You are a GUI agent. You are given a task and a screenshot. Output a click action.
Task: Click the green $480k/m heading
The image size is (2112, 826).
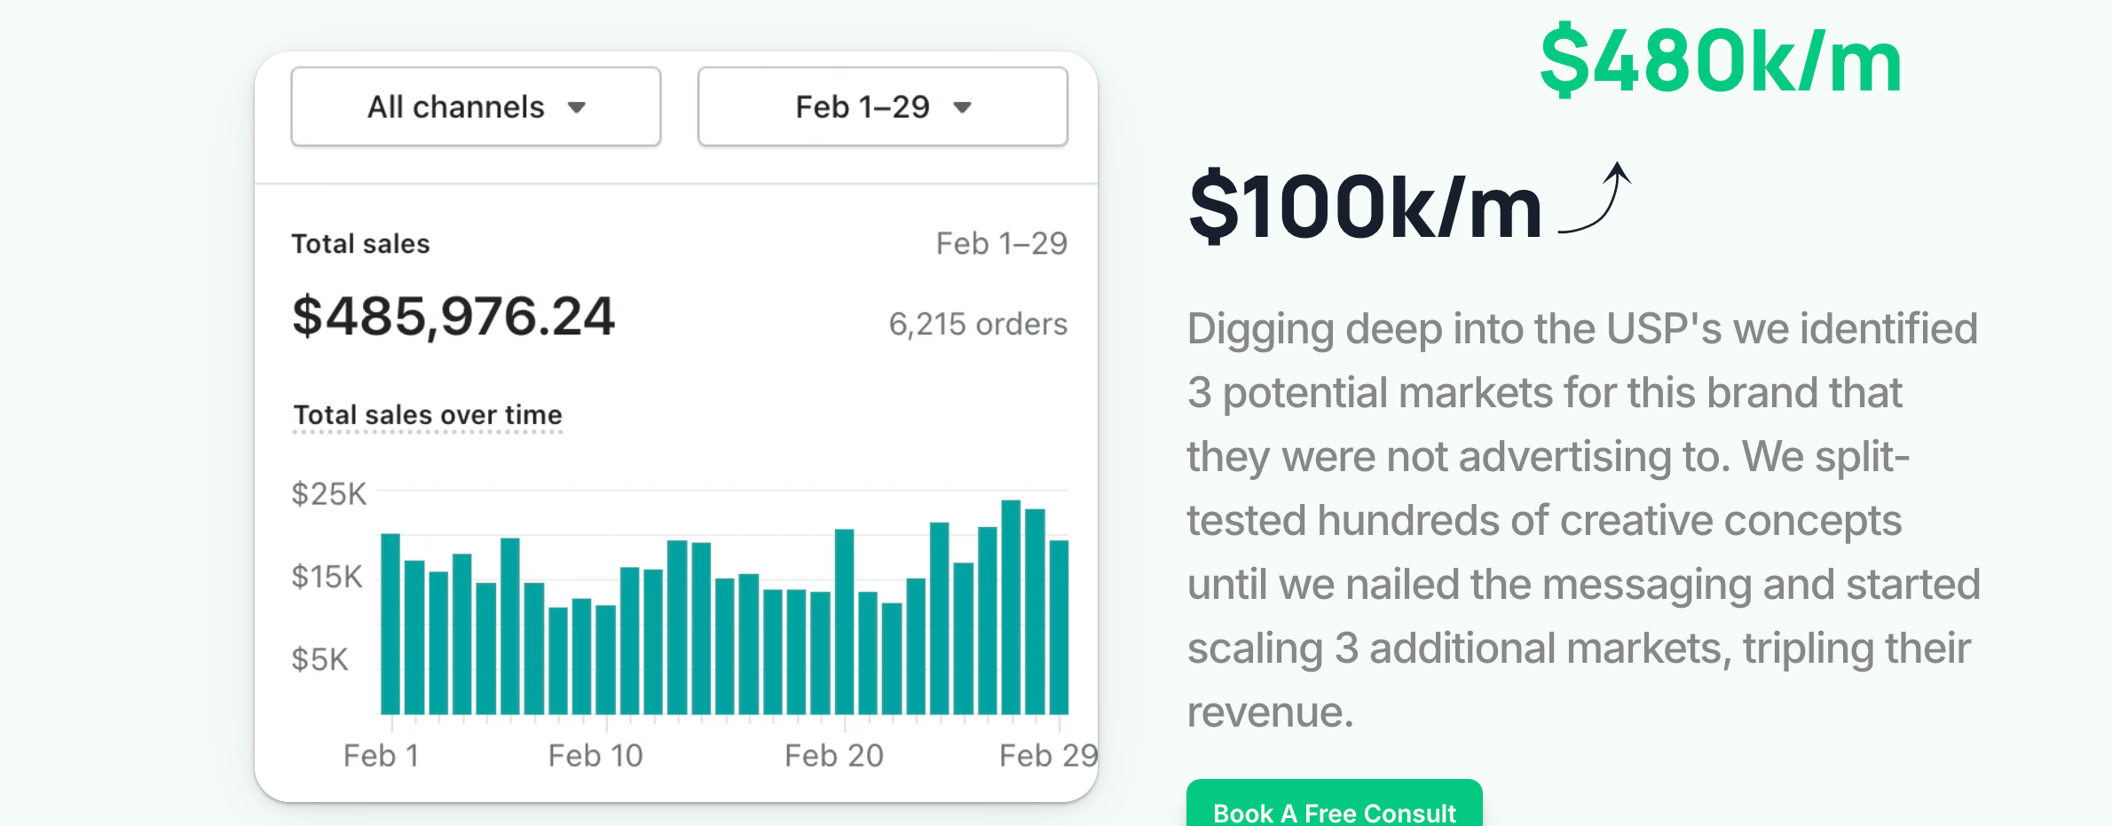[x=1721, y=62]
